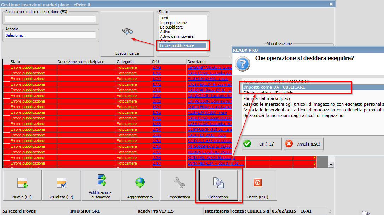Cancel dialog with Annulla (ESC)

tap(303, 144)
